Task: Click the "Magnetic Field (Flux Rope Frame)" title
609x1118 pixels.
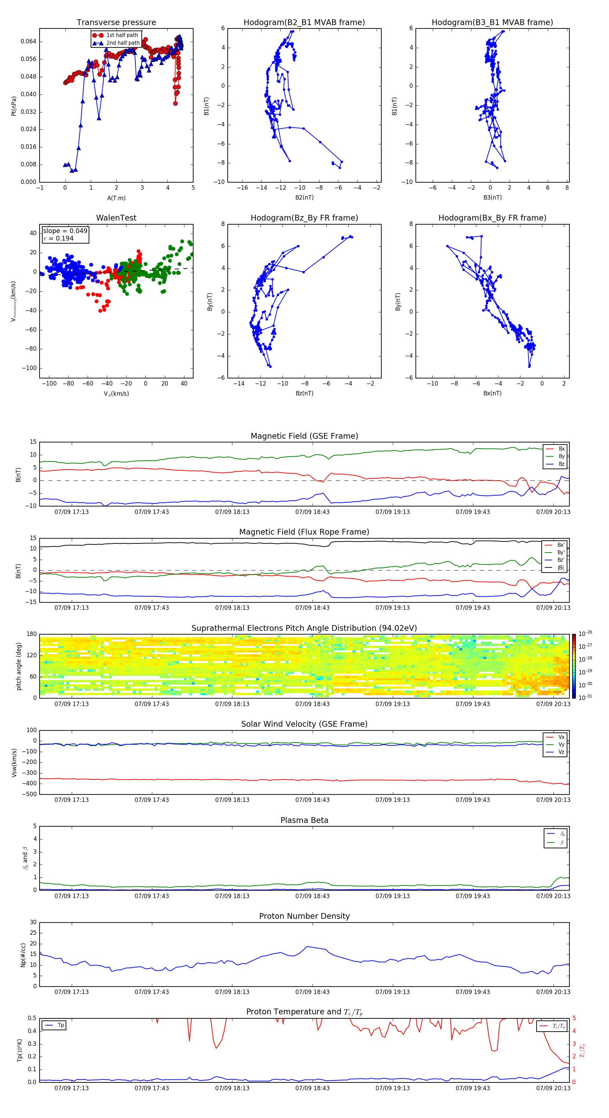Action: [304, 532]
